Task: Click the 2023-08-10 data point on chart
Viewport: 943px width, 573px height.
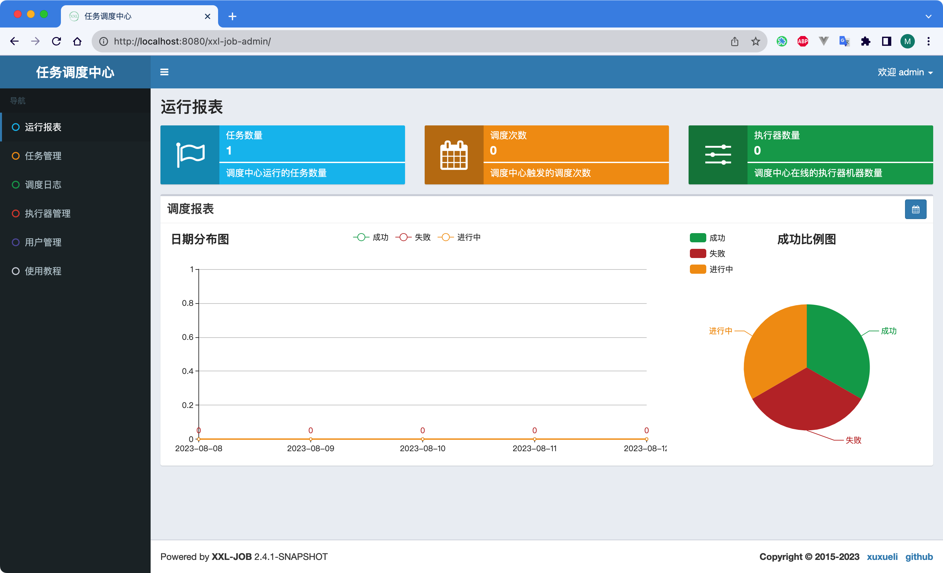Action: coord(422,439)
